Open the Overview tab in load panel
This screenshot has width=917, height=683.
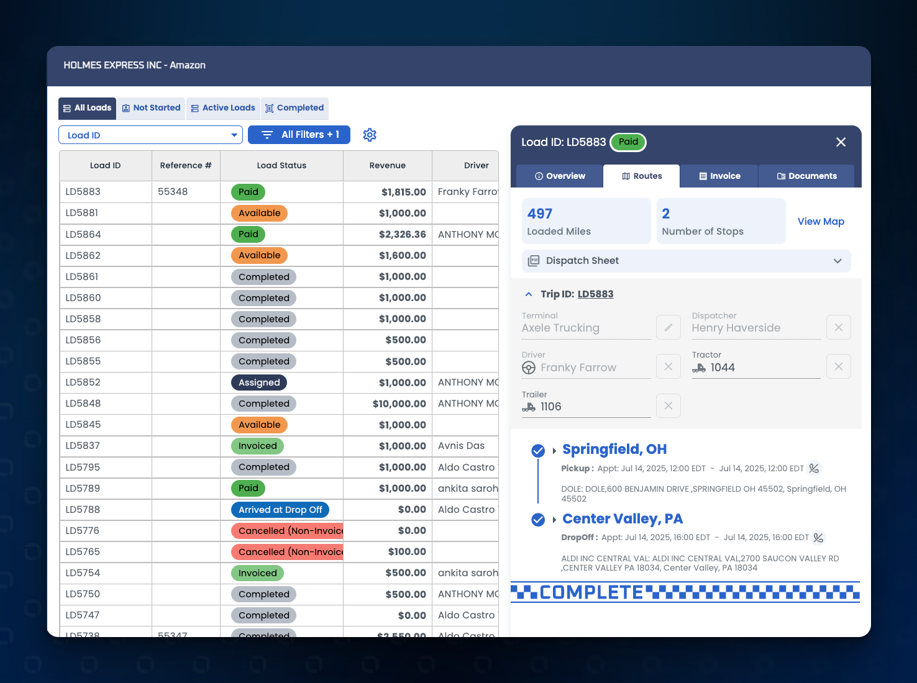pyautogui.click(x=560, y=176)
